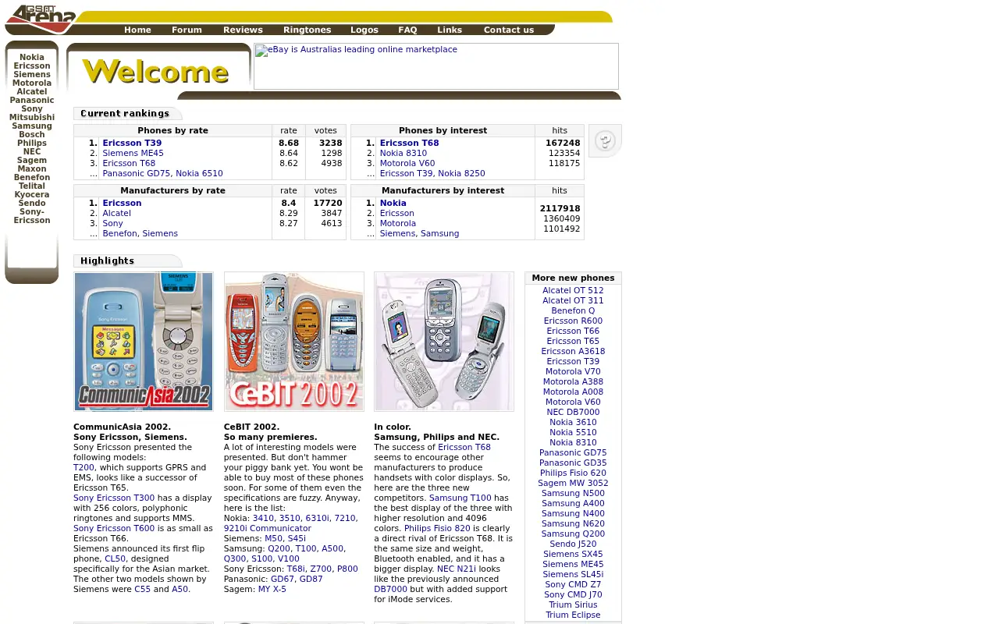Select Sony-Ericsson in the brand sidebar

pyautogui.click(x=32, y=216)
